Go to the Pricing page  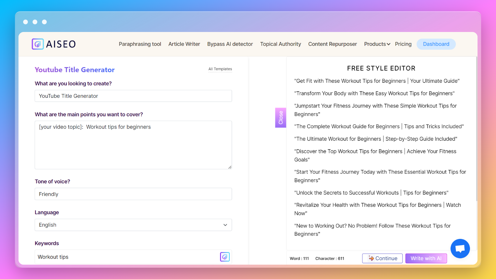click(x=403, y=44)
